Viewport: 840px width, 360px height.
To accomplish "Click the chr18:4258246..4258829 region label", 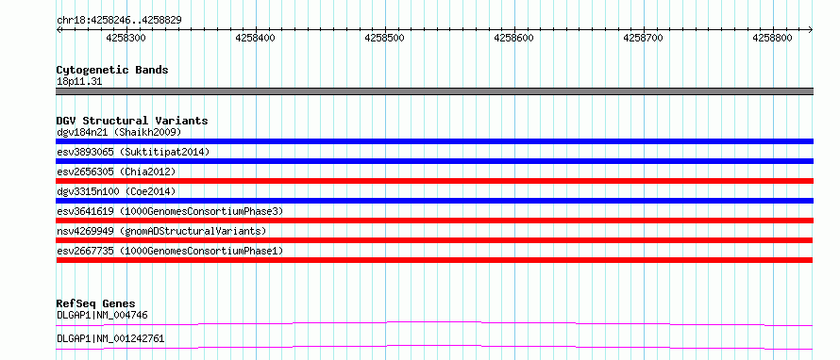I will coord(119,21).
